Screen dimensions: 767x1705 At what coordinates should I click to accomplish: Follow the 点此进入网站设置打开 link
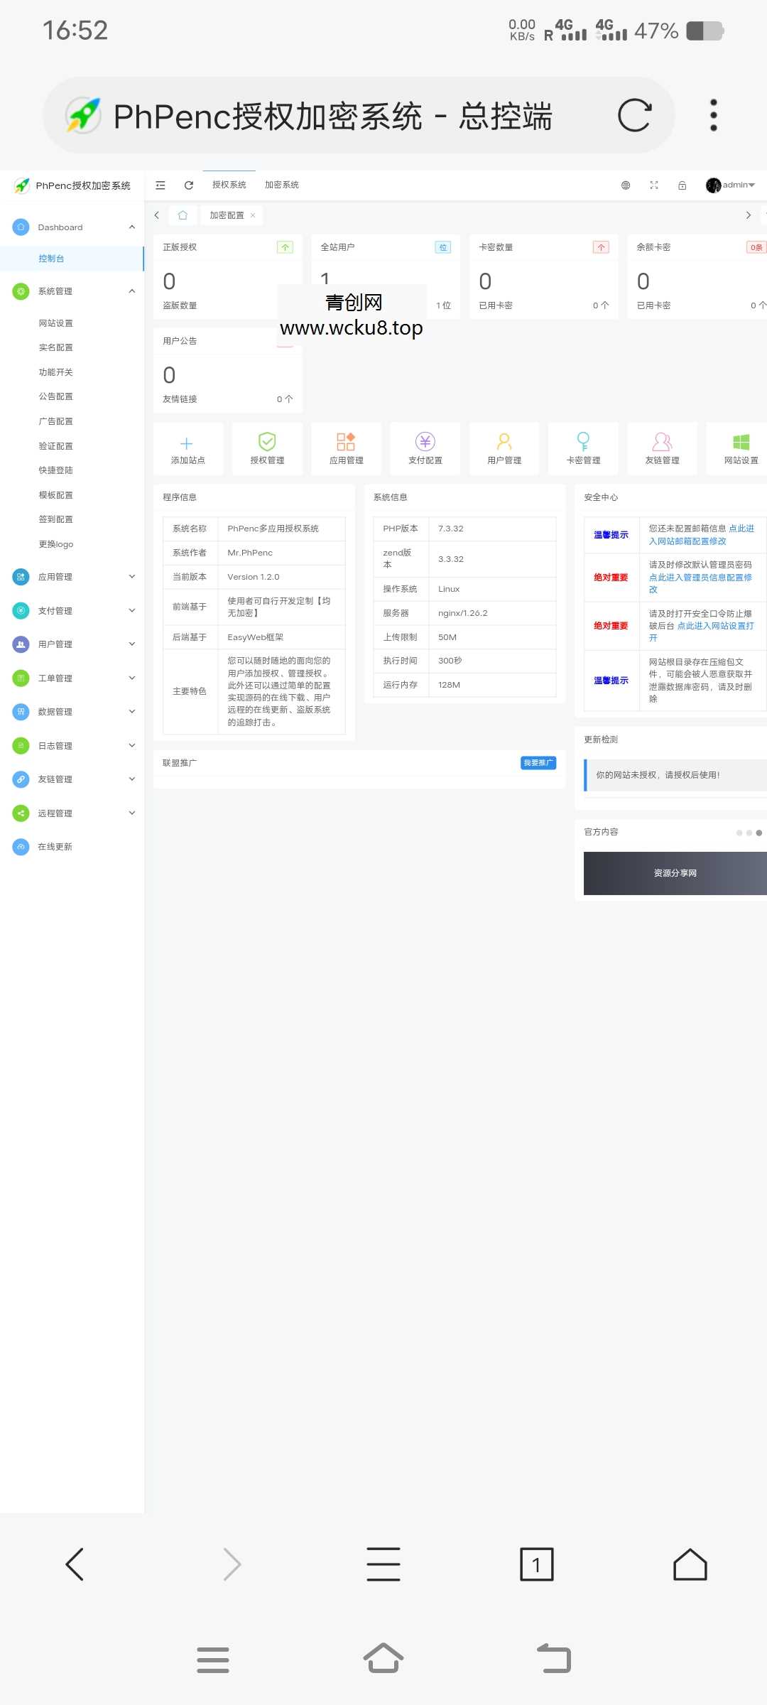point(701,632)
